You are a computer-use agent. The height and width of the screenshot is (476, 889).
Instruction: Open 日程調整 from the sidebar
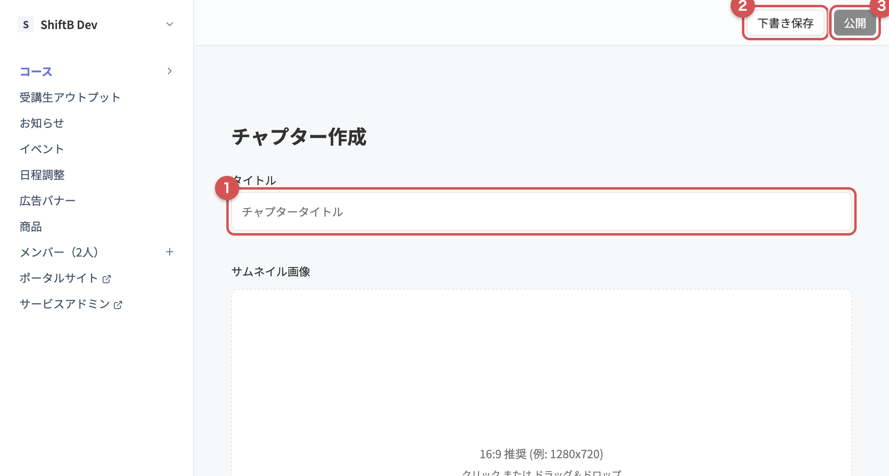tap(42, 175)
